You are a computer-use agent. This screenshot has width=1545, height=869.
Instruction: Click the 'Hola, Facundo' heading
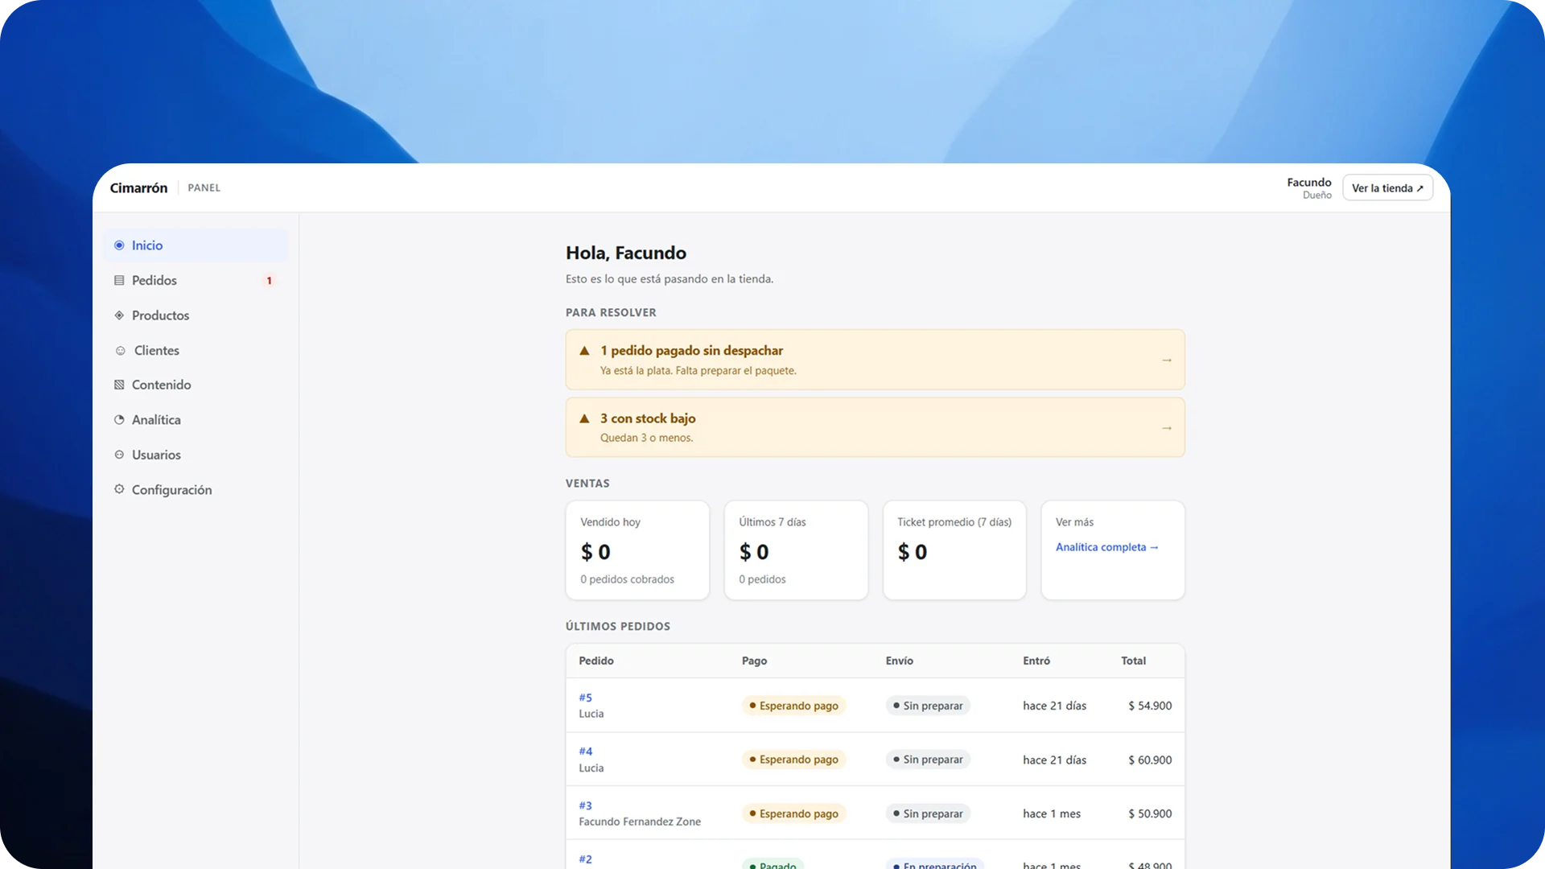626,253
